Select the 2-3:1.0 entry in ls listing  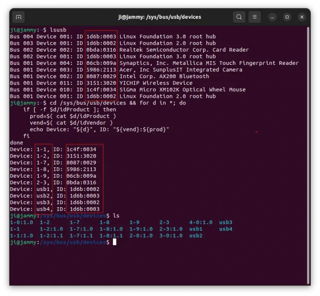coord(171,229)
